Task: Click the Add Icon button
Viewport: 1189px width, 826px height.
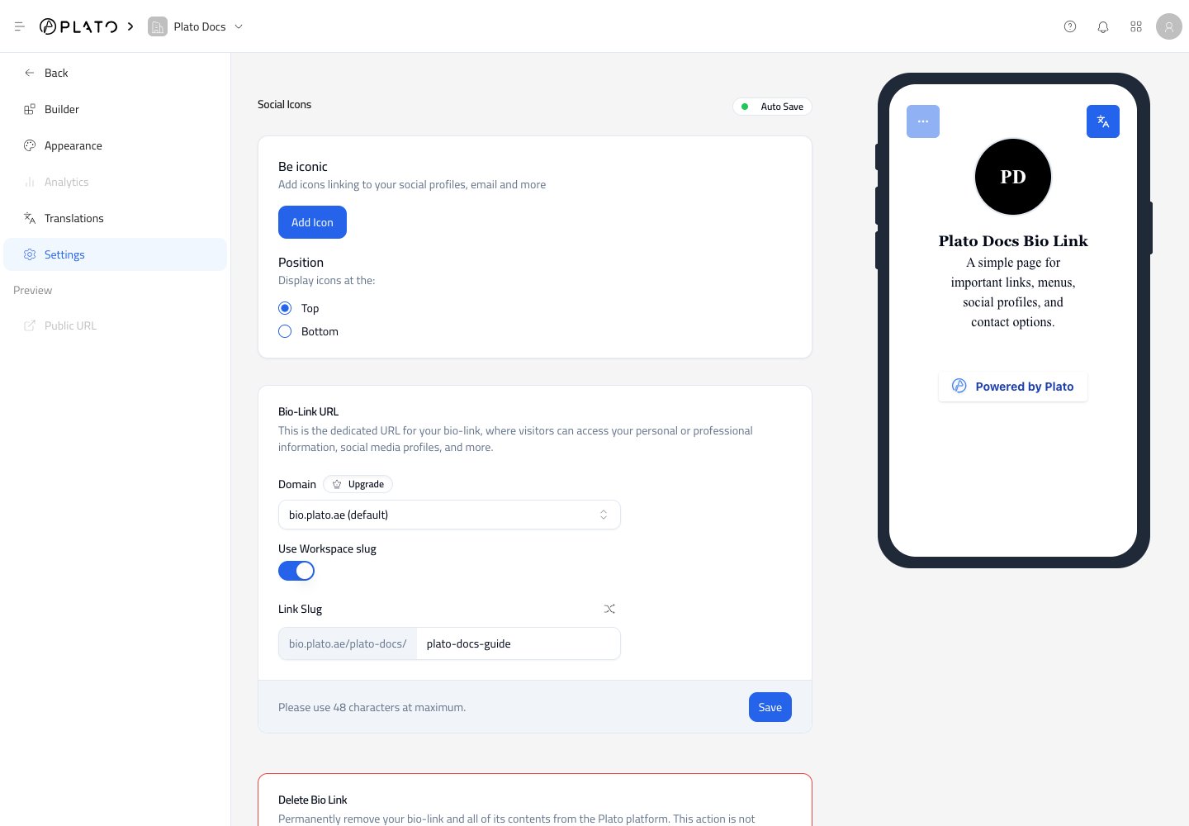Action: pyautogui.click(x=312, y=222)
